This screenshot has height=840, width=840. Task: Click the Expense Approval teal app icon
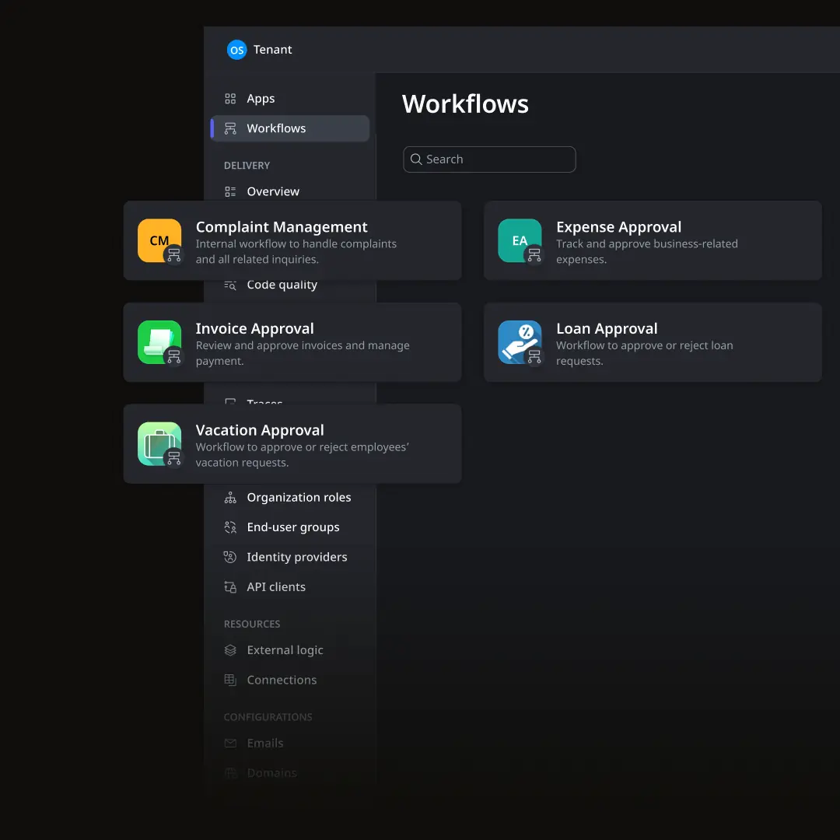point(520,241)
